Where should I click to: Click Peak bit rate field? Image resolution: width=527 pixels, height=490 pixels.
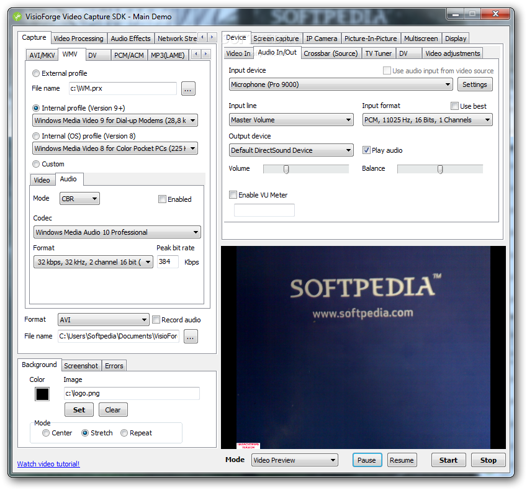(x=168, y=261)
